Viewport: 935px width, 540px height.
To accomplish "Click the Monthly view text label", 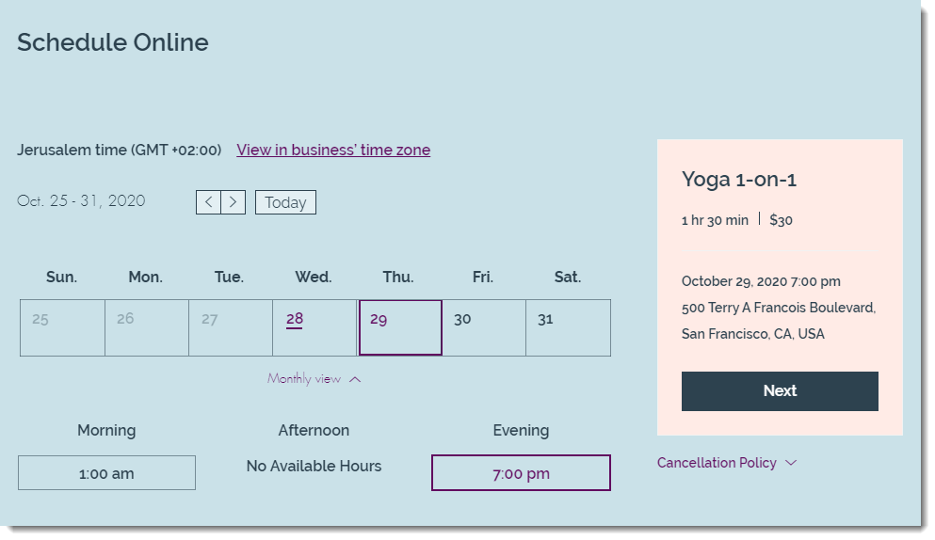I will (304, 378).
